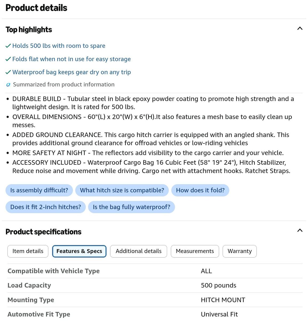This screenshot has height=321, width=308.
Task: Select the Features & Specs tab
Action: tap(79, 251)
